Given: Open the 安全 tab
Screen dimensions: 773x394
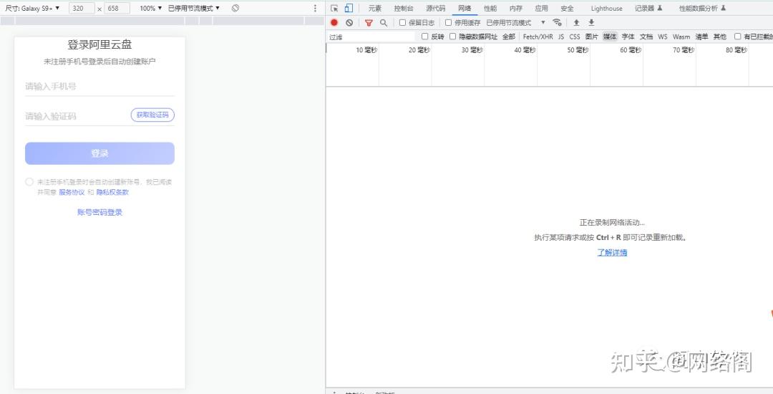Looking at the screenshot, I should tap(567, 9).
